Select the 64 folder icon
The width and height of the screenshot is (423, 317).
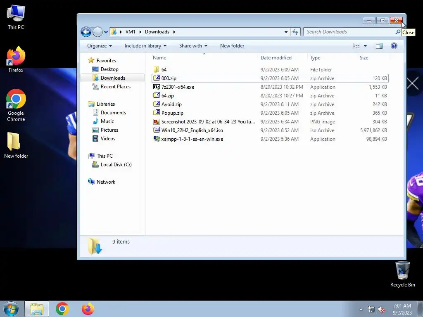[156, 69]
